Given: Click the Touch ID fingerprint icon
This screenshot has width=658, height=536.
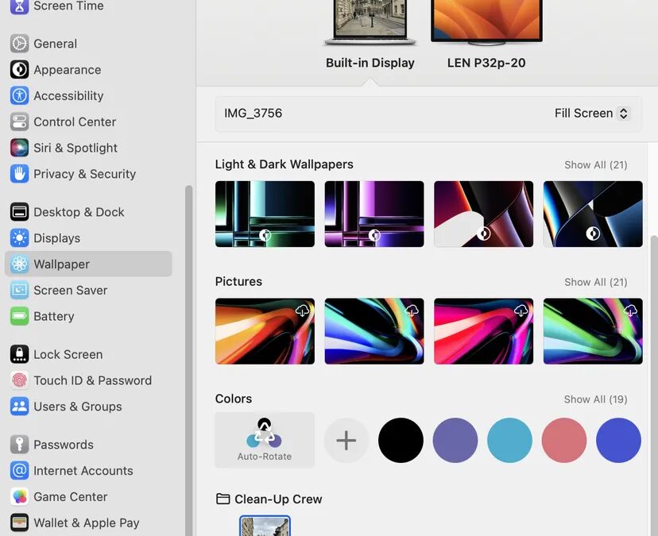Looking at the screenshot, I should (19, 380).
